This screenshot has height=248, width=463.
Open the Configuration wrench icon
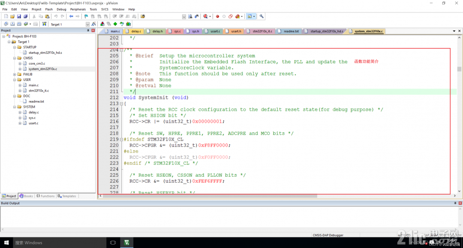262,17
